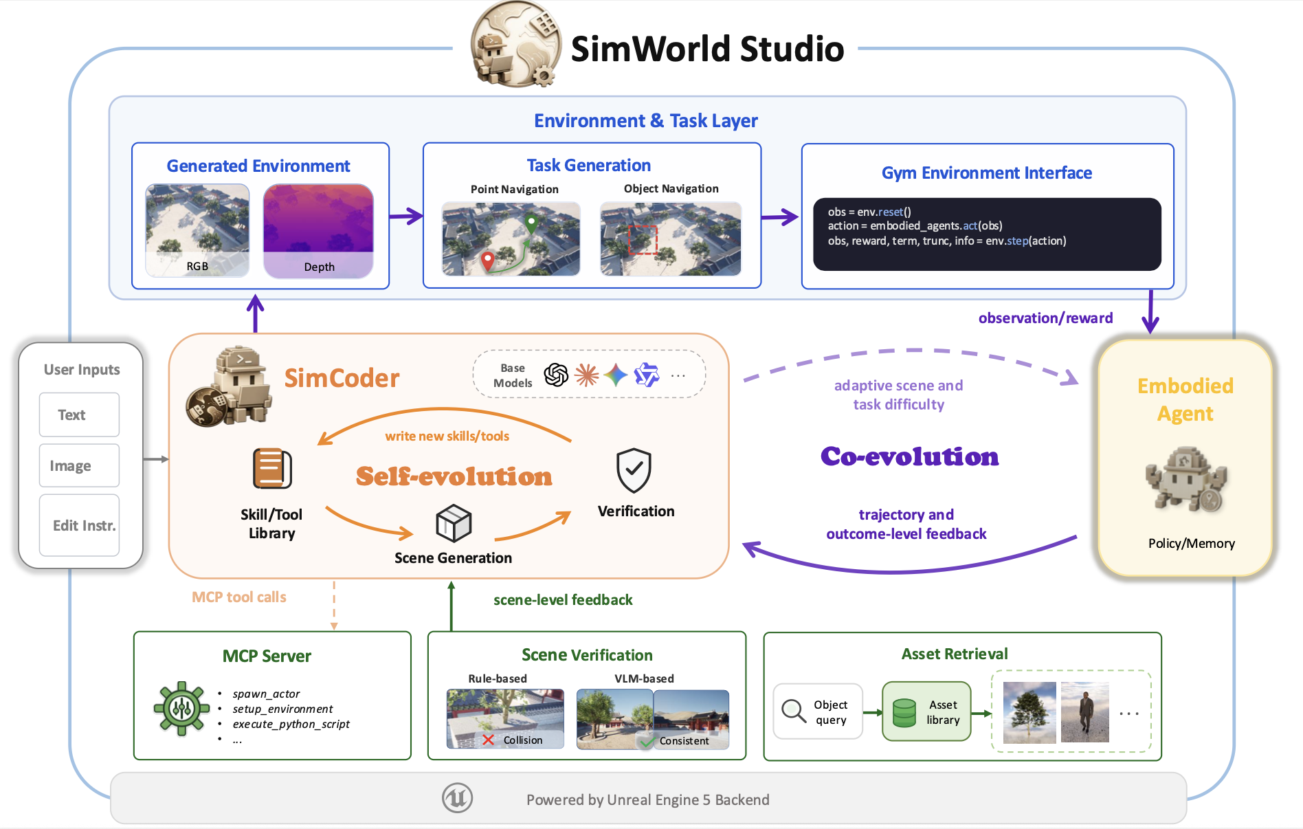Click the SimWorld Studio globe logo

coord(515,44)
